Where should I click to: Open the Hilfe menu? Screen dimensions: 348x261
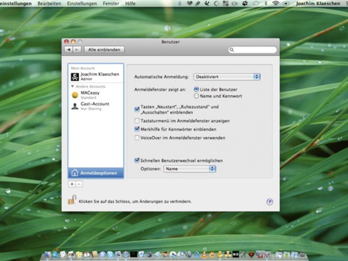coord(130,4)
